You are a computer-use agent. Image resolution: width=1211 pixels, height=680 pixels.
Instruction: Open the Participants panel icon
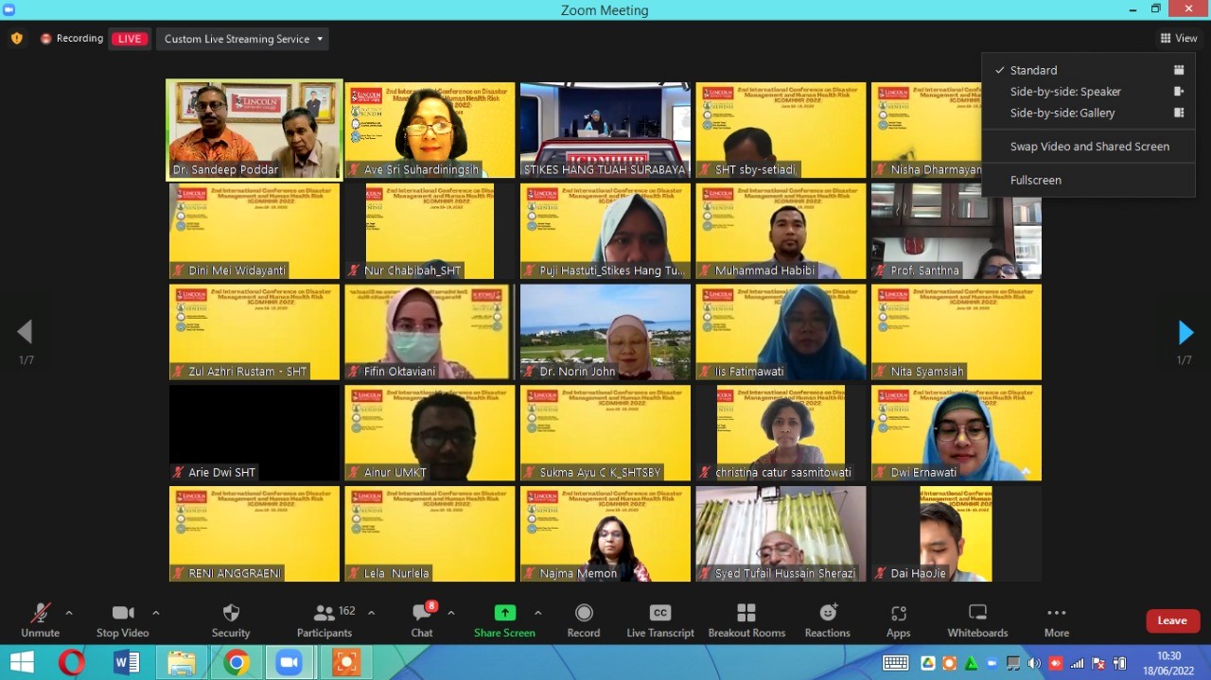coord(325,613)
